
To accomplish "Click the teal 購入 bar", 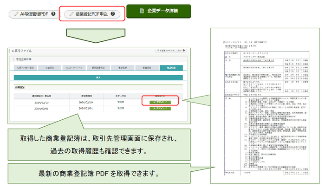I will click(x=98, y=78).
